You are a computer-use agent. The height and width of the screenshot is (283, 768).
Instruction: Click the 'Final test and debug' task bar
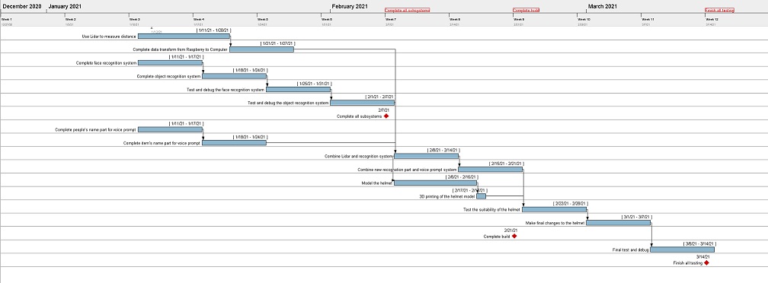(683, 250)
